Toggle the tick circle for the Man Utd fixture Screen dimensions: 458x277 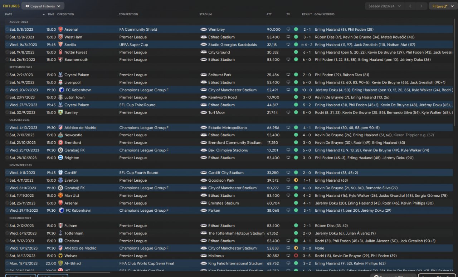click(7, 196)
